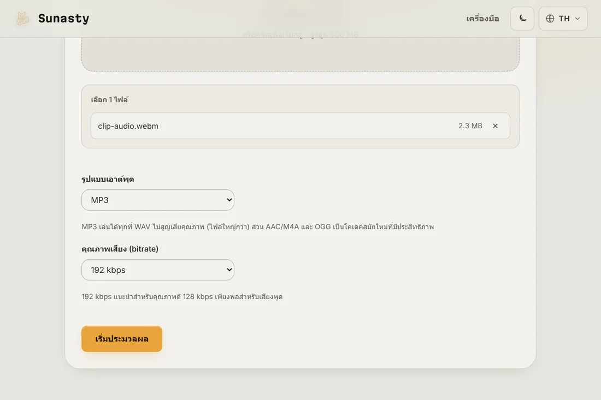Click the file upload drop zone area
Viewport: 601px width, 400px height.
[300, 53]
